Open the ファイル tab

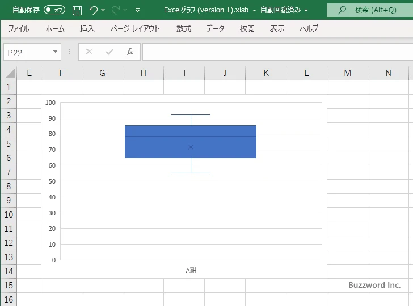[19, 28]
